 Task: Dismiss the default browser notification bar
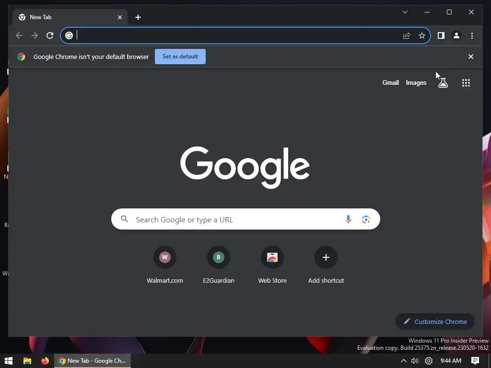pos(471,57)
